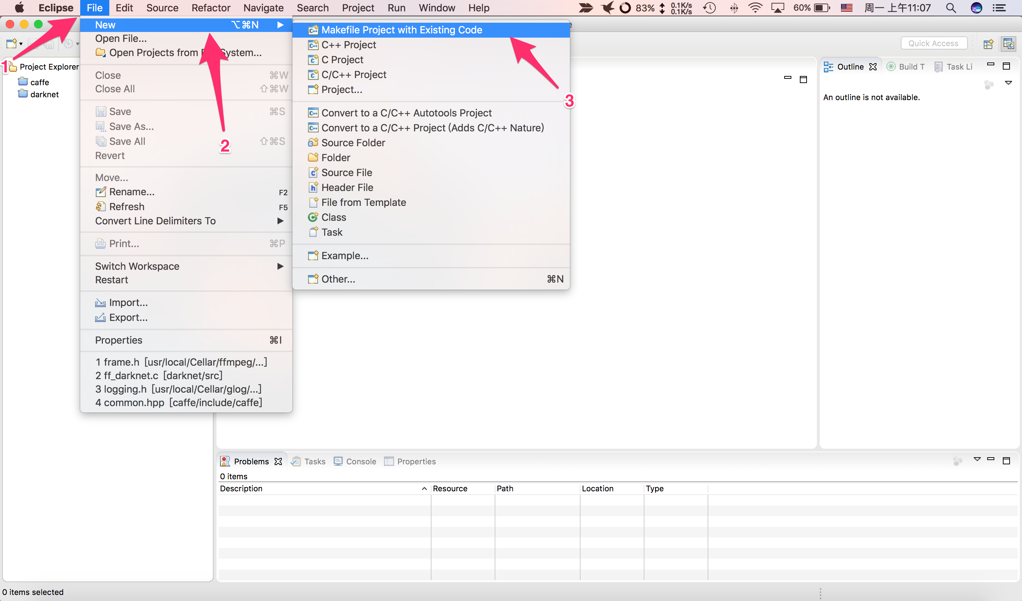Create a new Header File

tap(431, 187)
